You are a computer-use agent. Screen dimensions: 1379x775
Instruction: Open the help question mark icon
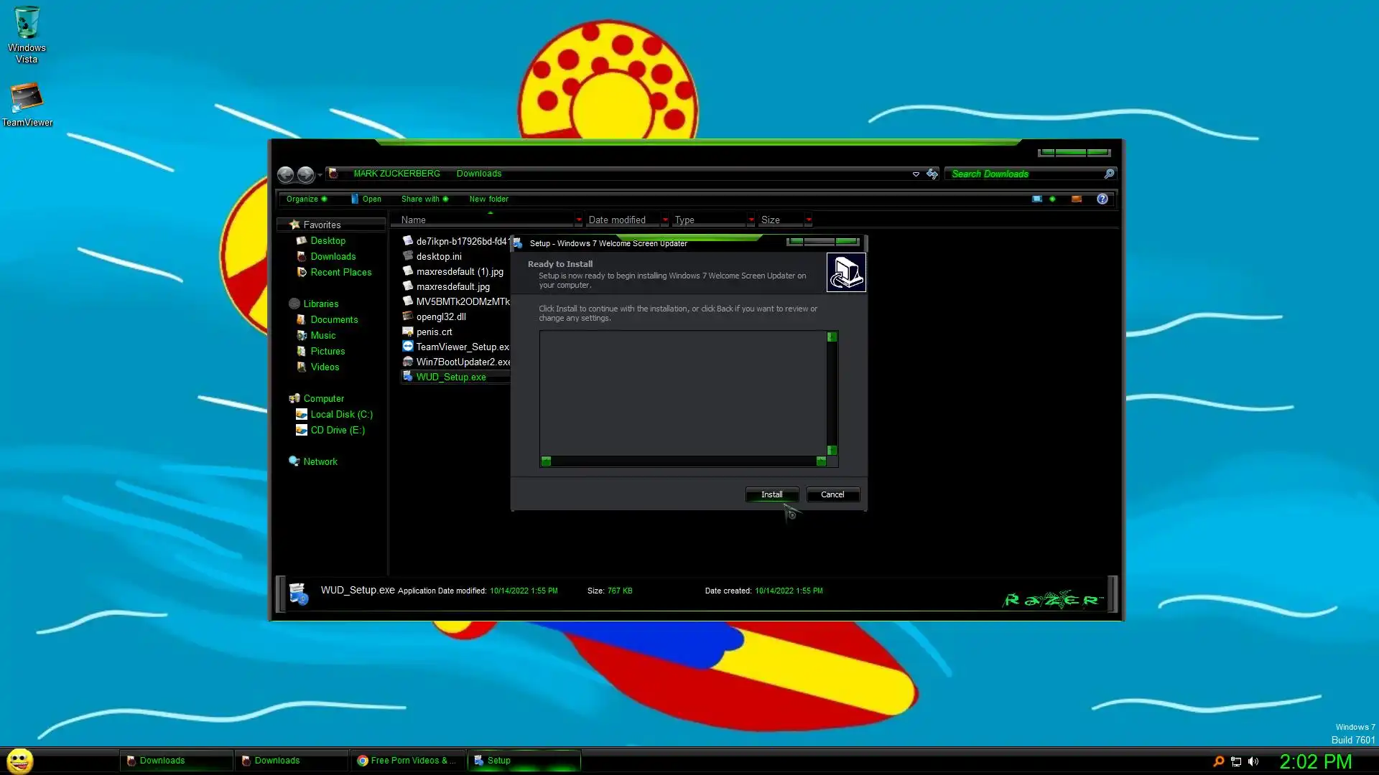tap(1102, 199)
